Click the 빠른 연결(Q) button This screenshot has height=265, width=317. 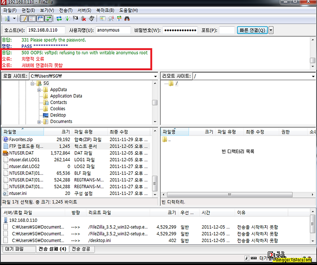252,30
